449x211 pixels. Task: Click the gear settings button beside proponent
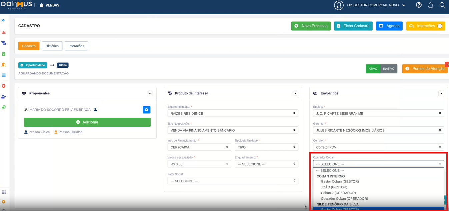pyautogui.click(x=147, y=110)
